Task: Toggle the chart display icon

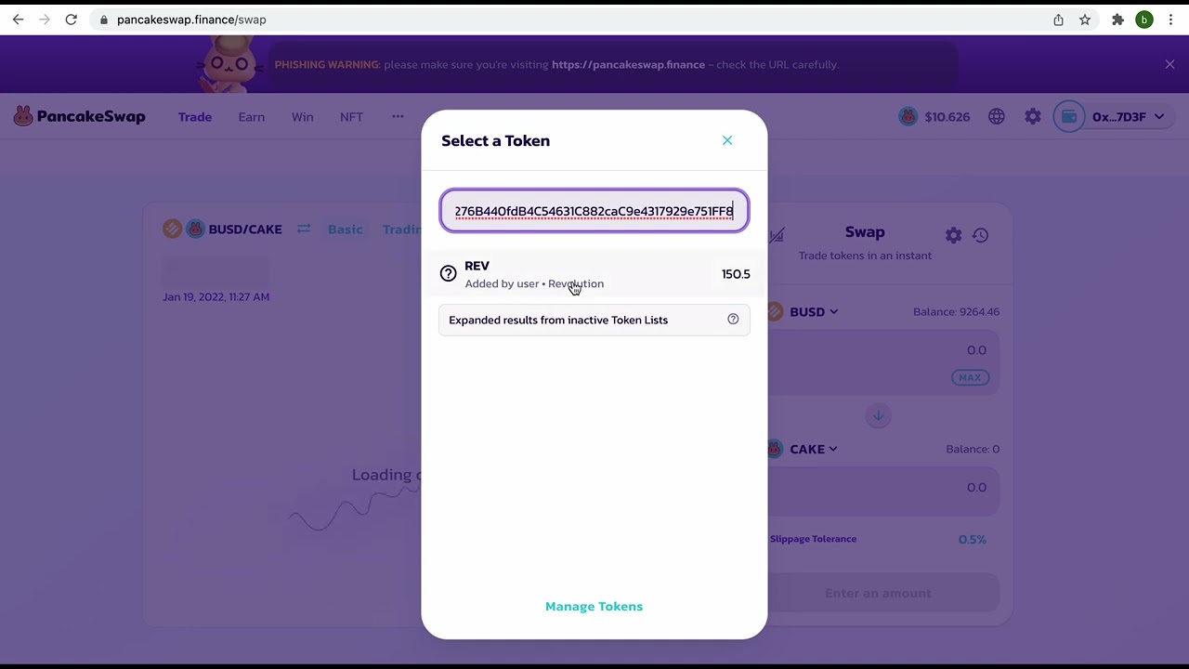Action: 777,235
